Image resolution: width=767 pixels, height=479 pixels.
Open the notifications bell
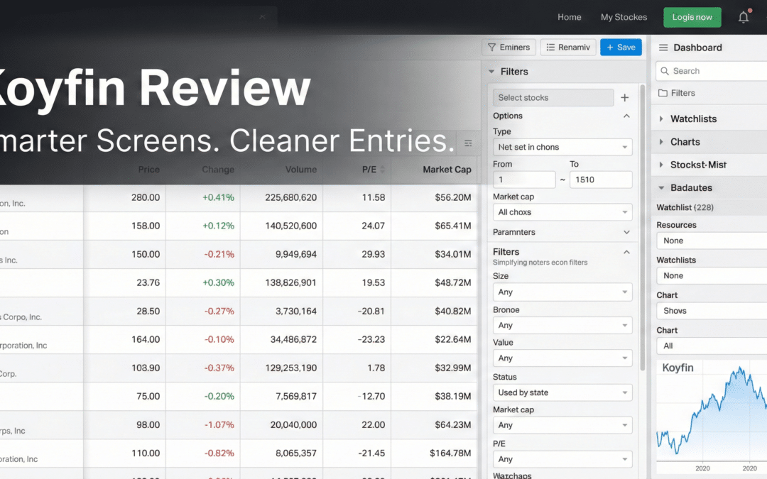743,17
